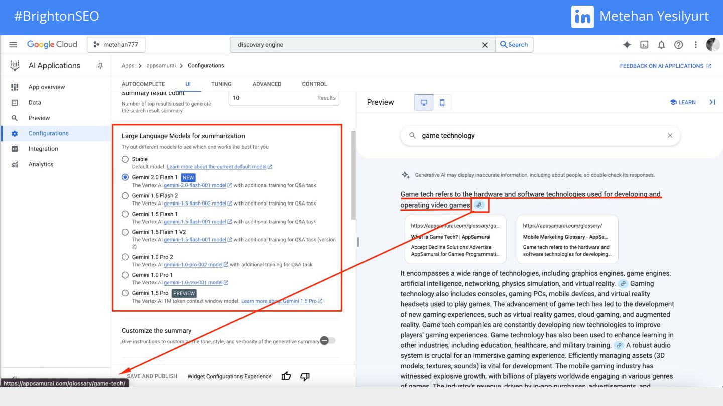Open the Data sidebar item

tap(35, 103)
